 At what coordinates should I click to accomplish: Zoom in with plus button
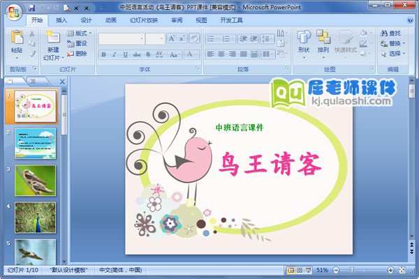pyautogui.click(x=390, y=270)
